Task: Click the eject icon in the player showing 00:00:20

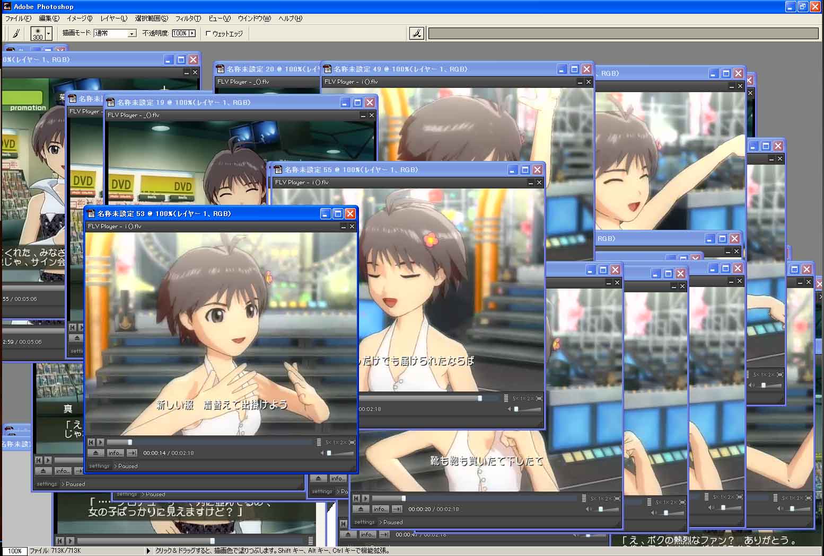Action: coord(361,509)
